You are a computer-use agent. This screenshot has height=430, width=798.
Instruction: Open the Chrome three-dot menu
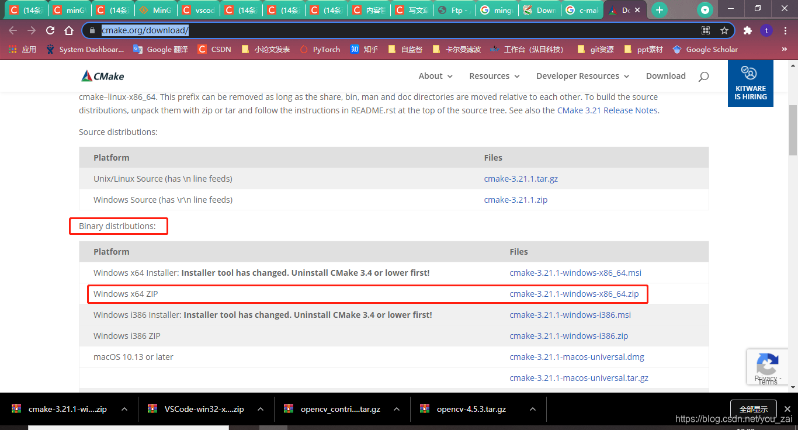(x=785, y=30)
